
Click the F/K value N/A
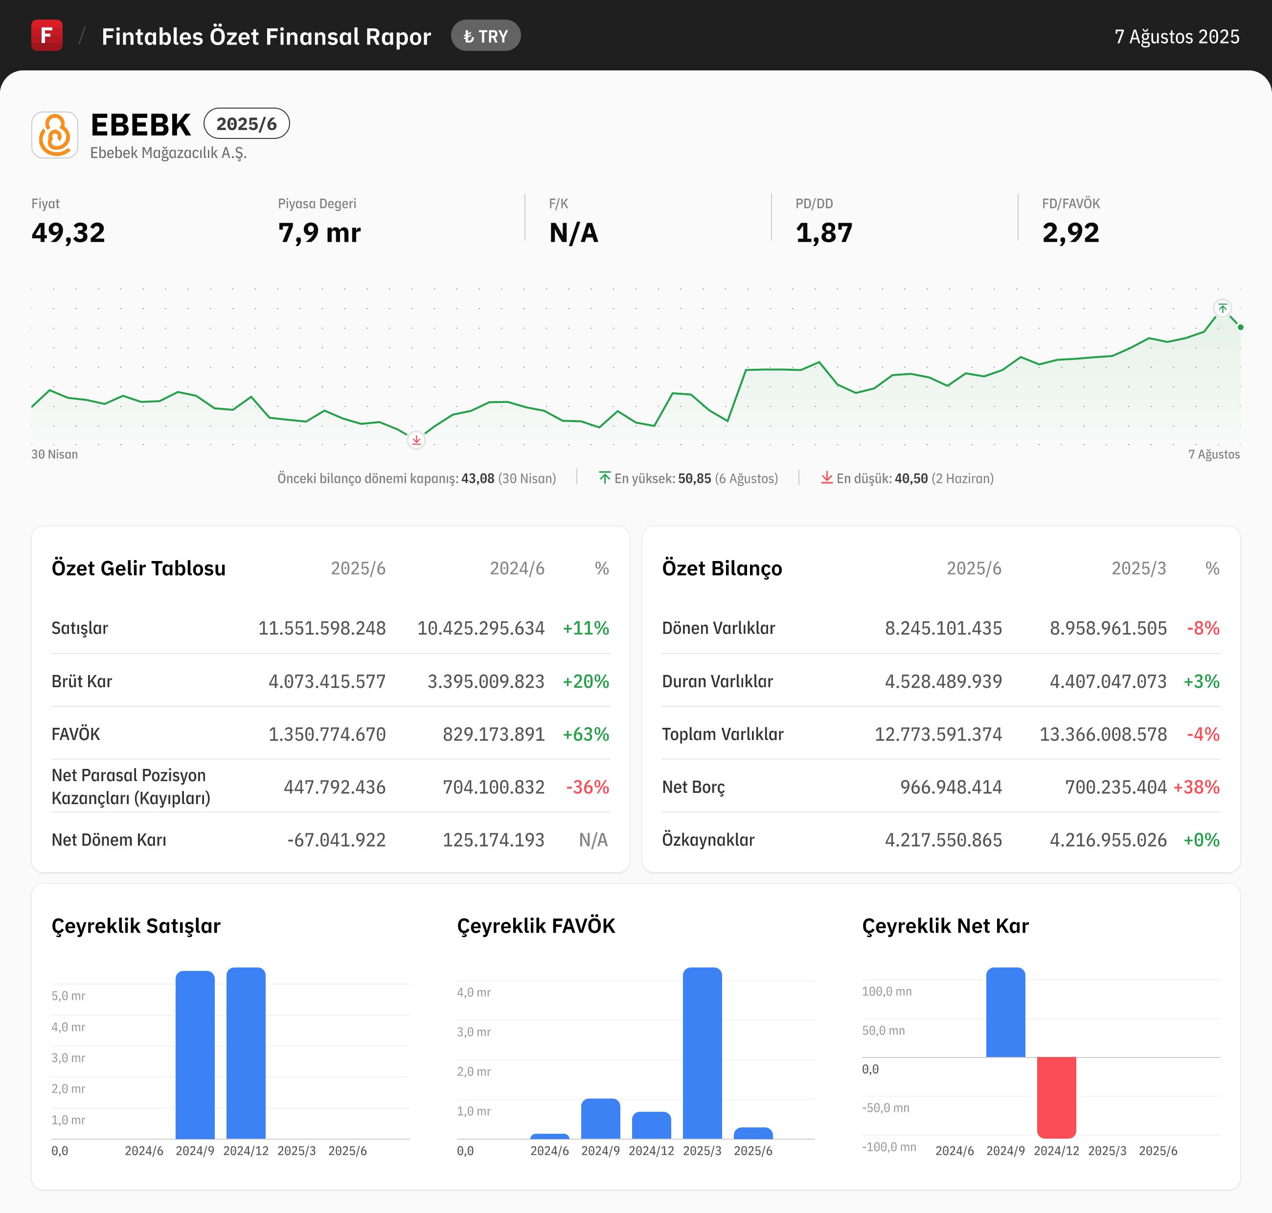[573, 233]
